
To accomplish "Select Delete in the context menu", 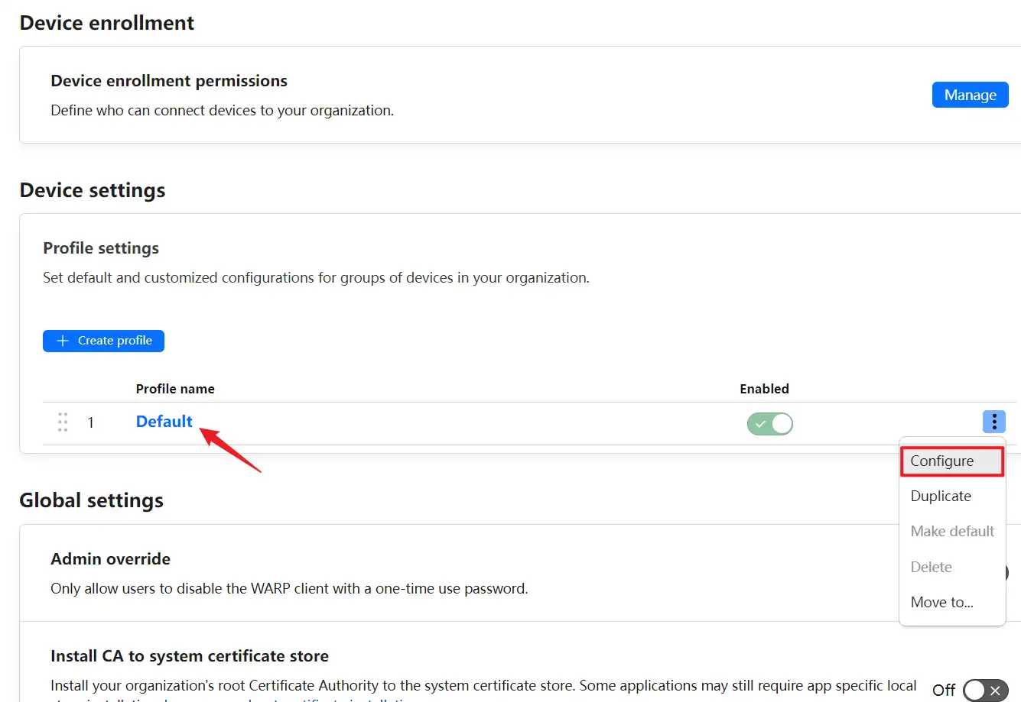I will 951,568.
